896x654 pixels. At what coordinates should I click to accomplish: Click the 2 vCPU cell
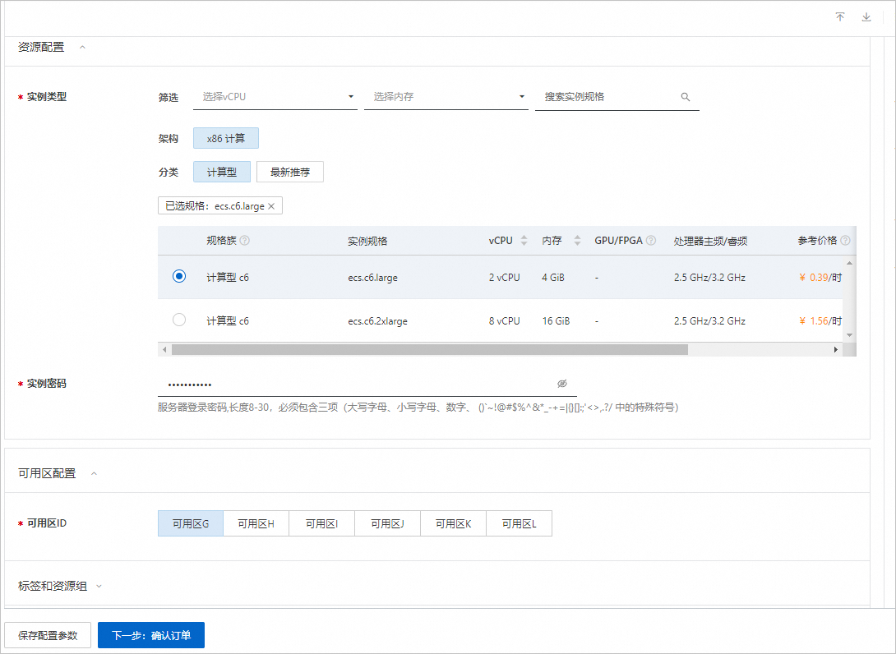pyautogui.click(x=505, y=278)
